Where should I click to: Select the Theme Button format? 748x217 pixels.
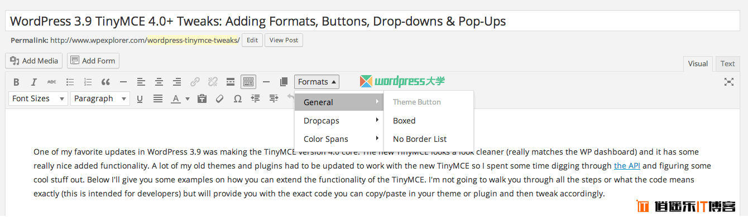click(x=429, y=102)
